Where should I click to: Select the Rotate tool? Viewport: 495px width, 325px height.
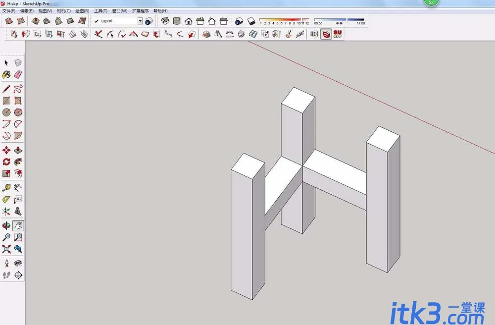click(6, 162)
